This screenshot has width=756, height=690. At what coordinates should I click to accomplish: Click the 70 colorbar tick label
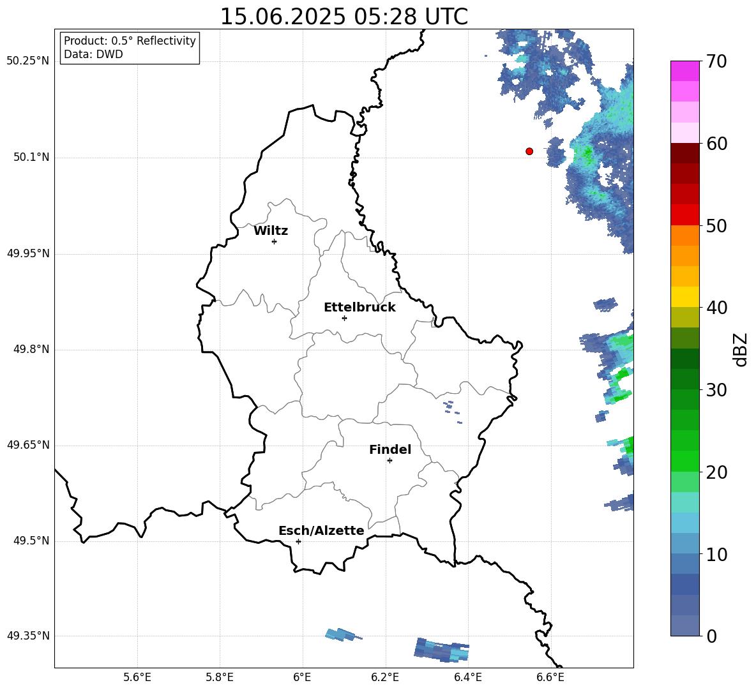[716, 62]
